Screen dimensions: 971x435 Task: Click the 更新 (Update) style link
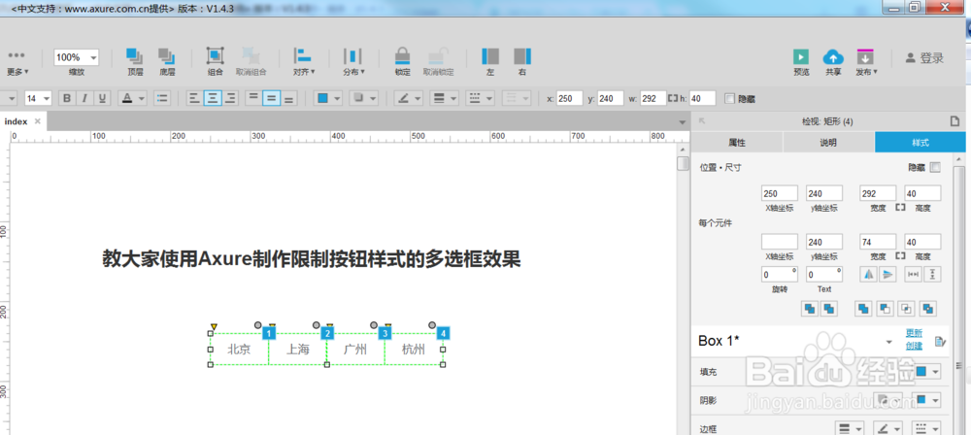(914, 333)
